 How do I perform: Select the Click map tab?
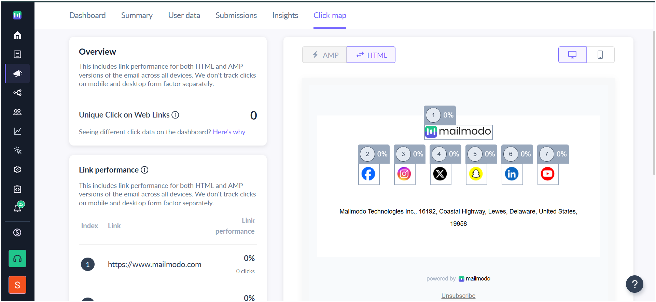(x=330, y=15)
